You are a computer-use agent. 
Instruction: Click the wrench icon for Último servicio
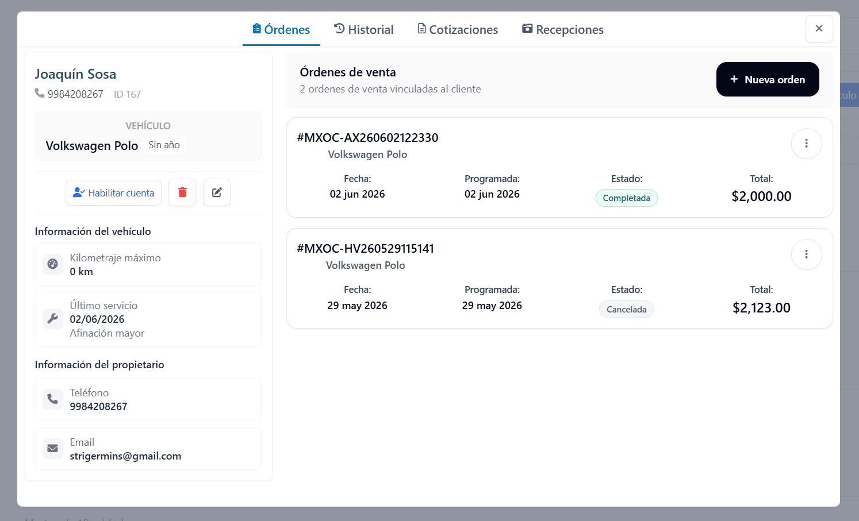pos(53,319)
